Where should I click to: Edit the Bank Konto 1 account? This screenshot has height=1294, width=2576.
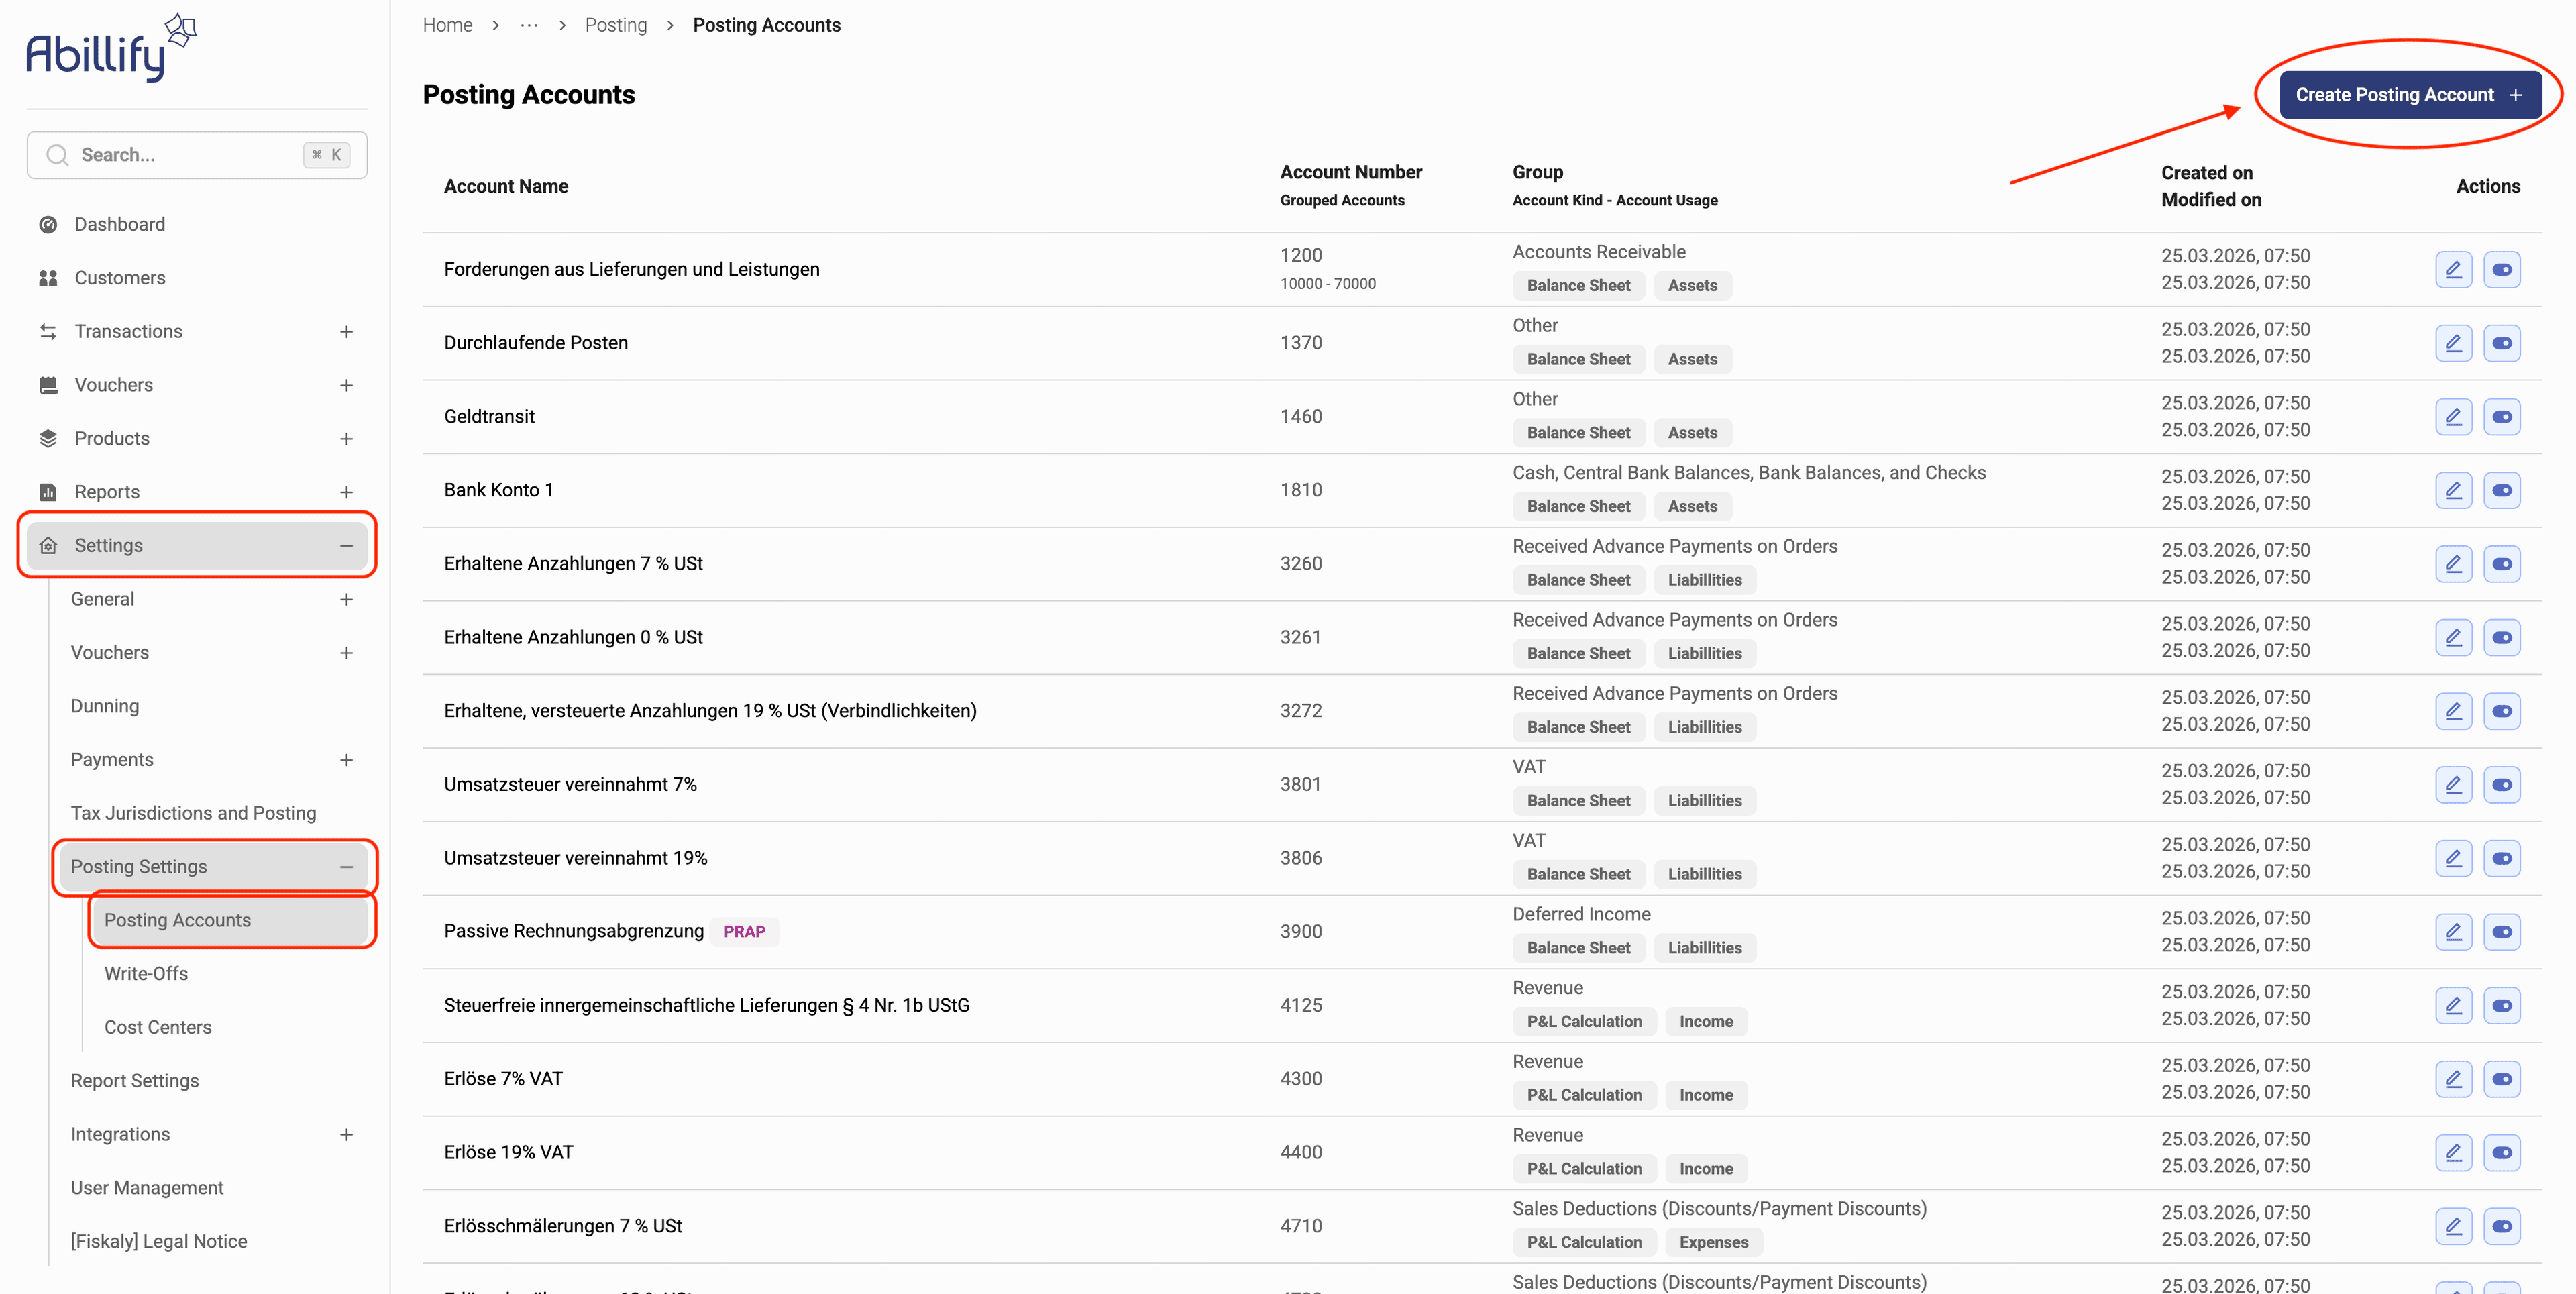pos(2453,490)
